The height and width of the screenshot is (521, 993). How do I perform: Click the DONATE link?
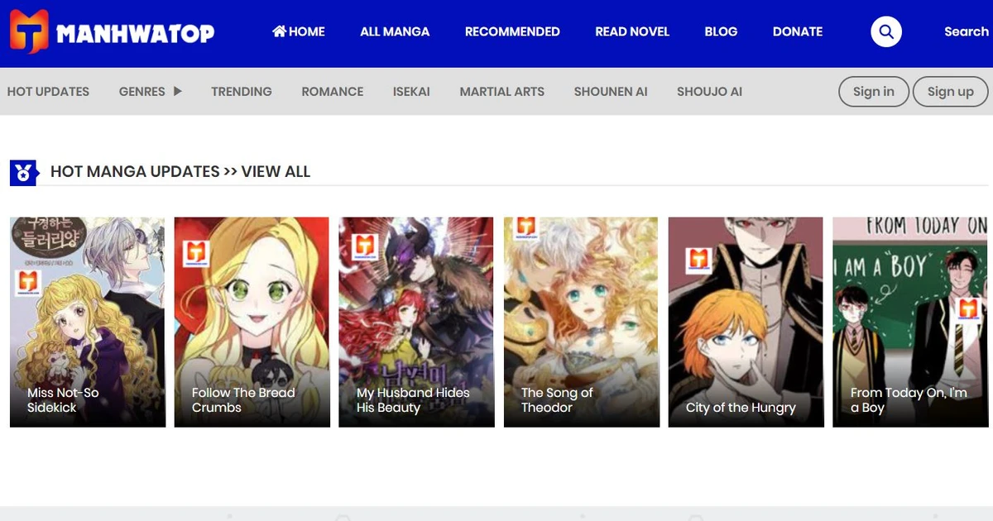pos(797,31)
